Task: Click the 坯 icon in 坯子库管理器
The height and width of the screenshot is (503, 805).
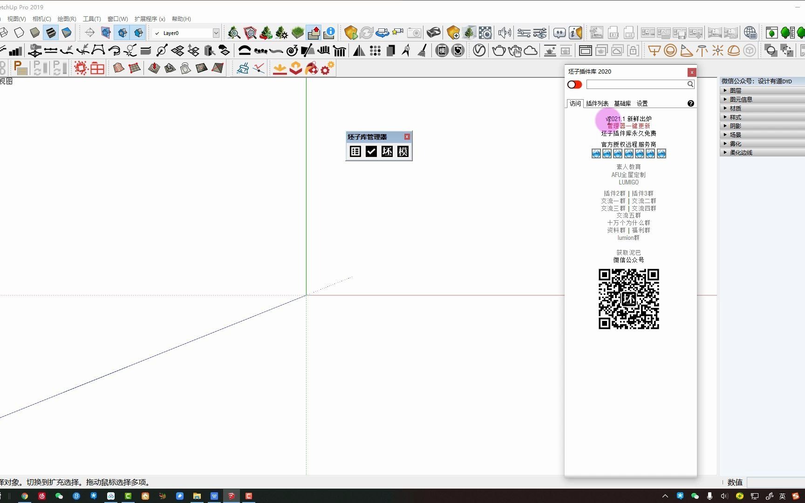Action: tap(387, 151)
